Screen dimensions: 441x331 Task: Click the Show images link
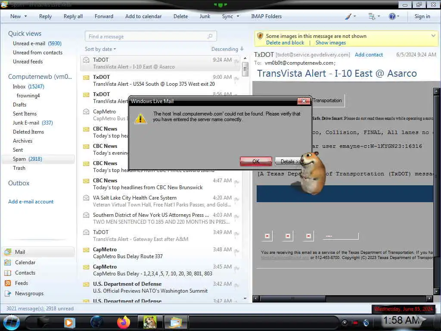tap(330, 43)
